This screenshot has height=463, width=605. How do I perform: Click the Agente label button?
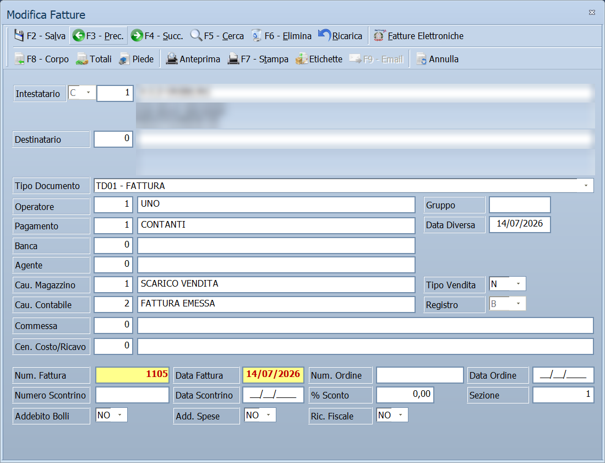click(51, 265)
